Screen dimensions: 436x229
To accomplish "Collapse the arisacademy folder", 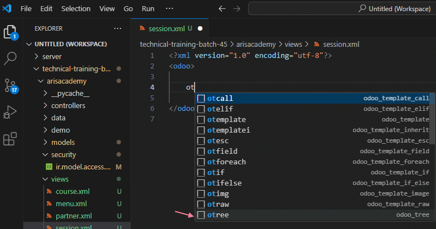I will 41,81.
